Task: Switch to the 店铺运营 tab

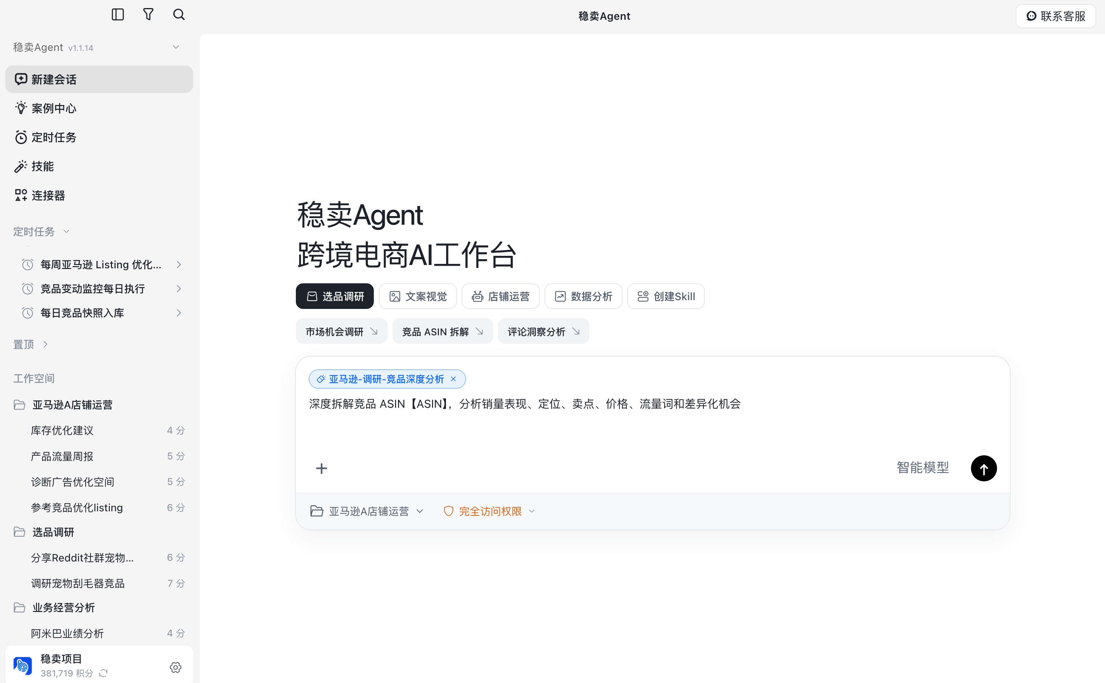Action: click(501, 296)
